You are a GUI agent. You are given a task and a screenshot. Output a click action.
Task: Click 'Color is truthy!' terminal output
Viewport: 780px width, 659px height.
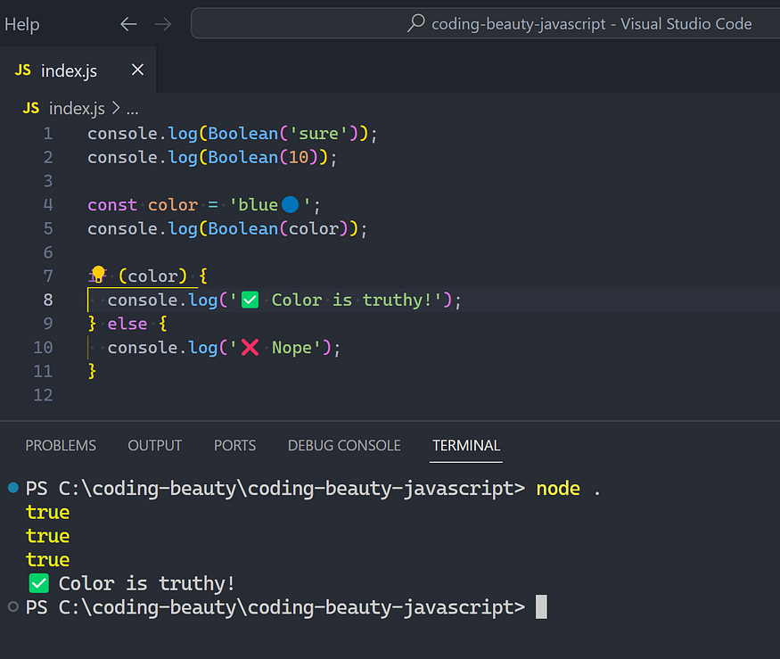[x=147, y=583]
